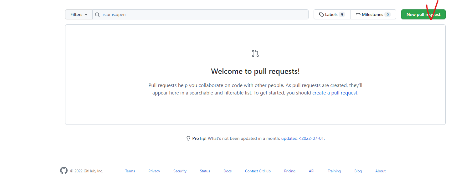
Task: Click the New pull request button
Action: [x=423, y=14]
